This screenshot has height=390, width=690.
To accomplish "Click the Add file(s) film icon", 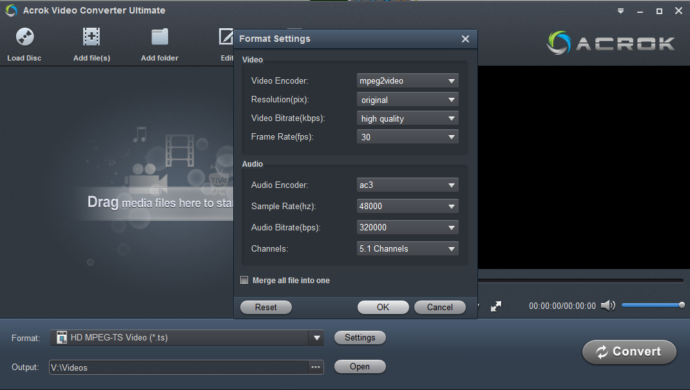I will pyautogui.click(x=91, y=37).
